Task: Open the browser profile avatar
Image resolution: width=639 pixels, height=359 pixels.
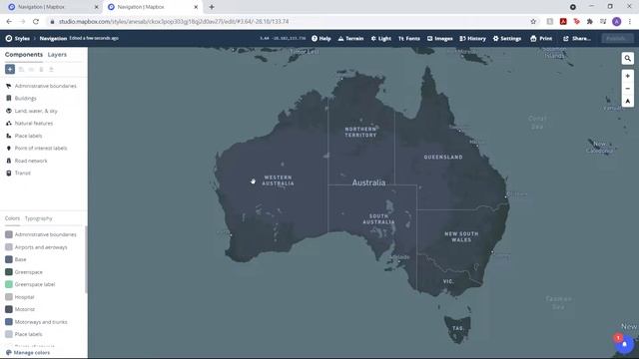Action: tap(617, 22)
